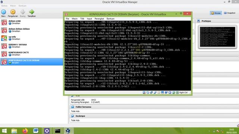
Task: Open the Mesin menu in VirtualBox Manager
Action: [13, 6]
